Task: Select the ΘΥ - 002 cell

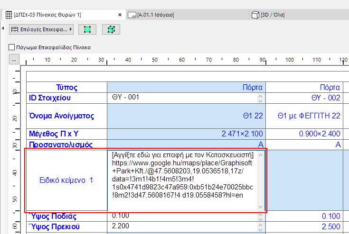Action: 304,98
